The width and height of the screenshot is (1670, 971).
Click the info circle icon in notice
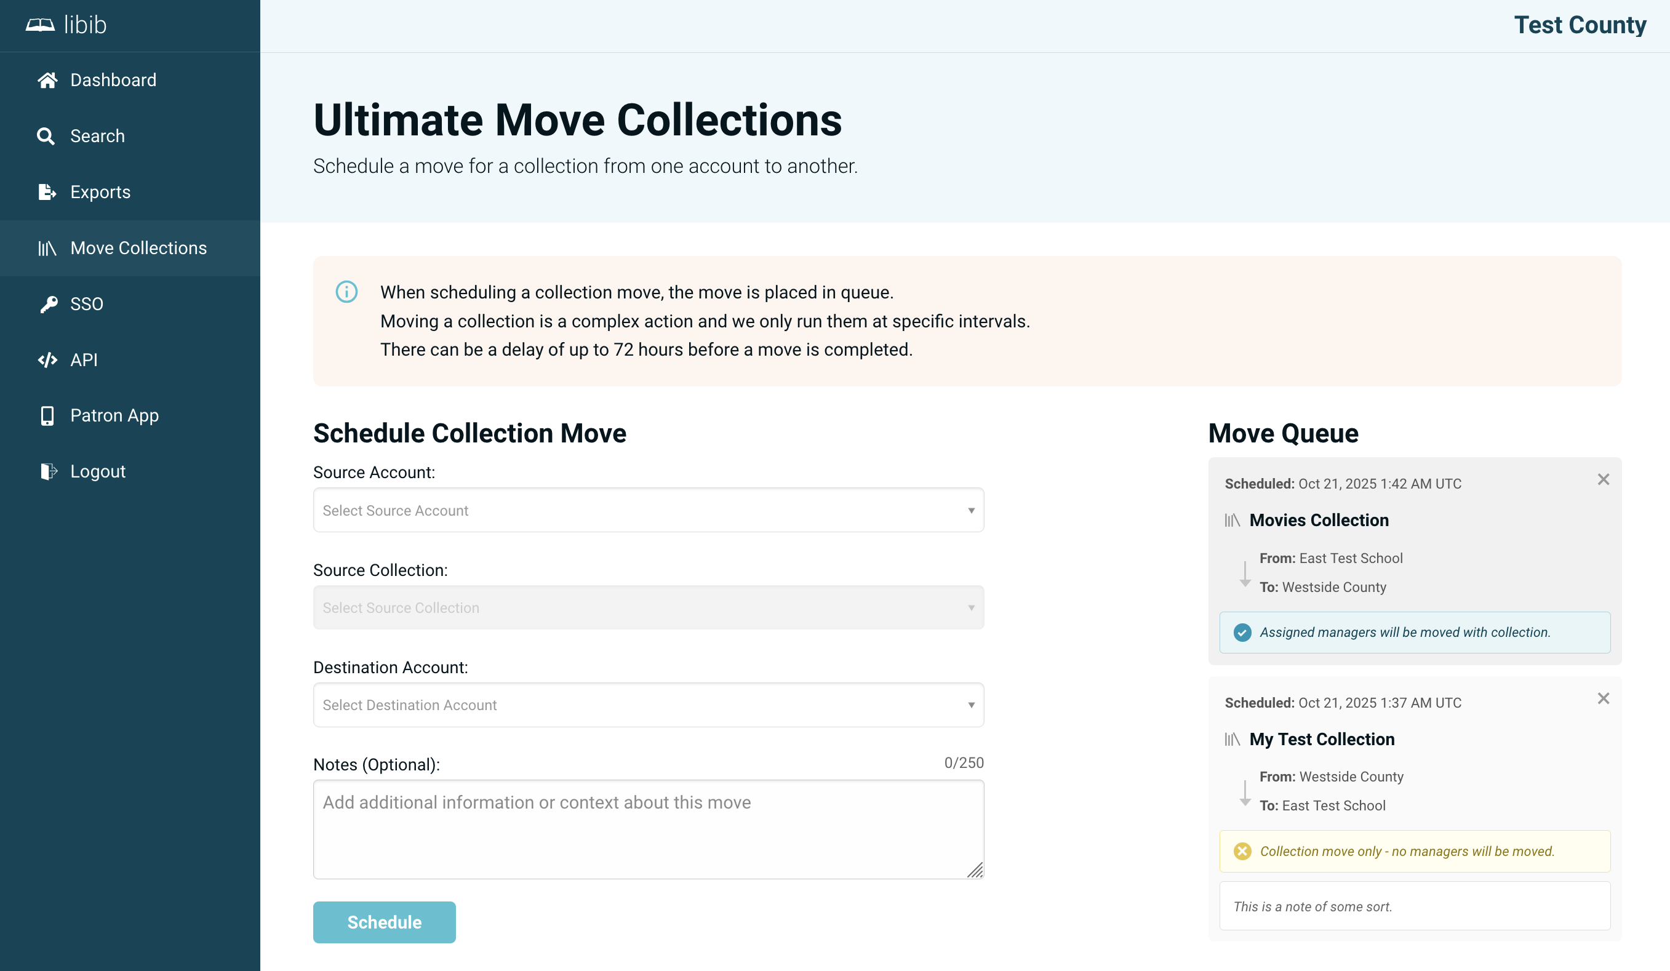tap(346, 292)
